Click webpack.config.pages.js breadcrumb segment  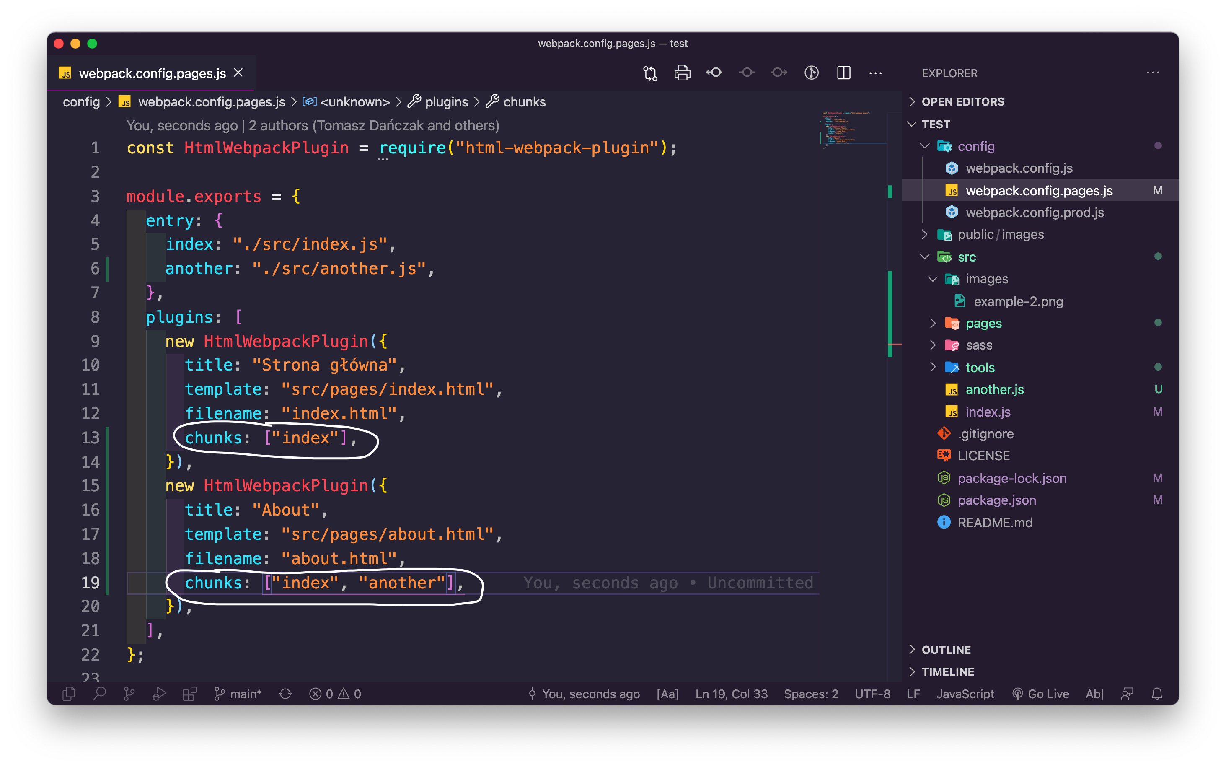pos(202,102)
